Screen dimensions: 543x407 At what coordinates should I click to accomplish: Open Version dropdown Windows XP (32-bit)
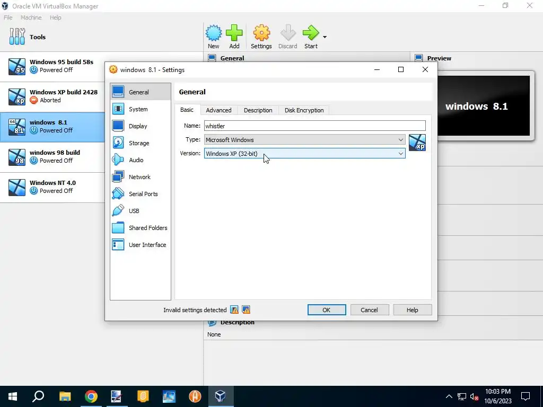[x=304, y=153]
